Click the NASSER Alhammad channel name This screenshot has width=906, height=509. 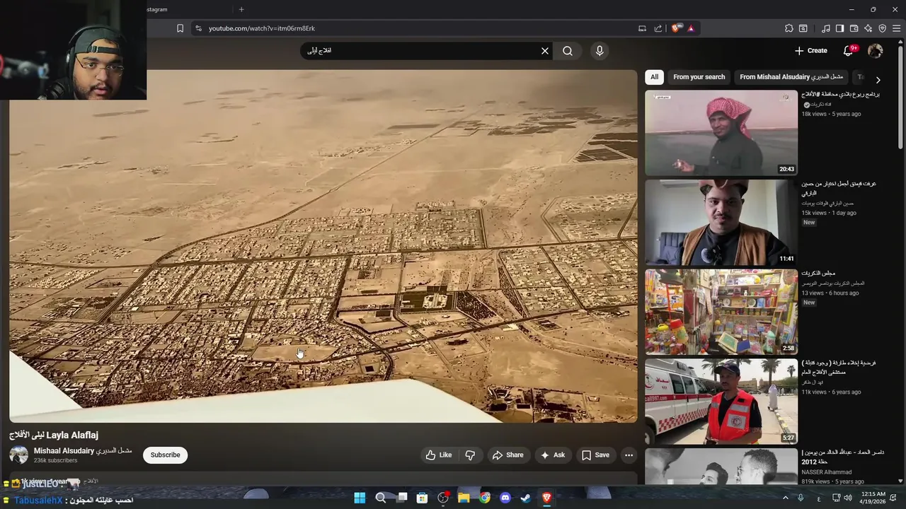coord(827,472)
